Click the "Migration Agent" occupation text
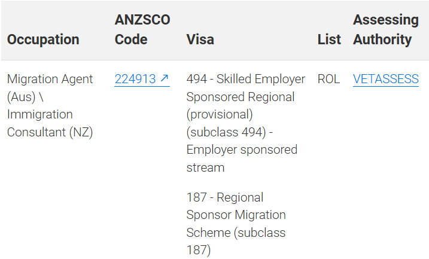This screenshot has width=429, height=259. point(50,79)
